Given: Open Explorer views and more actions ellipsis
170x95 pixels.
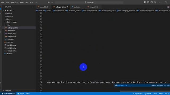Looking at the screenshot, I should pyautogui.click(x=32, y=7).
